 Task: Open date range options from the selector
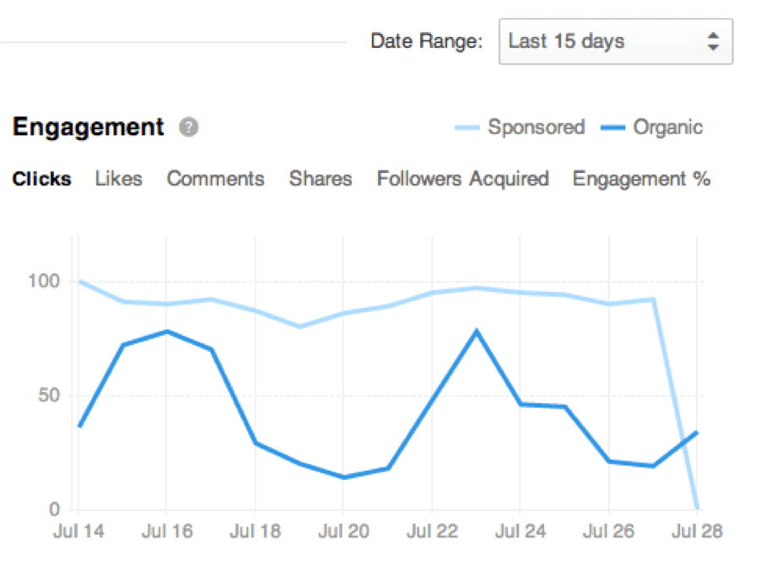pyautogui.click(x=616, y=41)
